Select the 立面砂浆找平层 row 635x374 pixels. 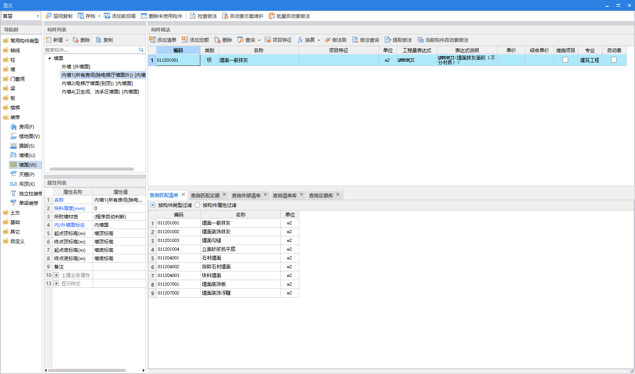click(x=224, y=249)
